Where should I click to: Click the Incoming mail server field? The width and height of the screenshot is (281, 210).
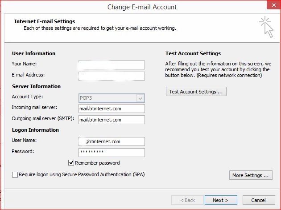click(x=112, y=109)
